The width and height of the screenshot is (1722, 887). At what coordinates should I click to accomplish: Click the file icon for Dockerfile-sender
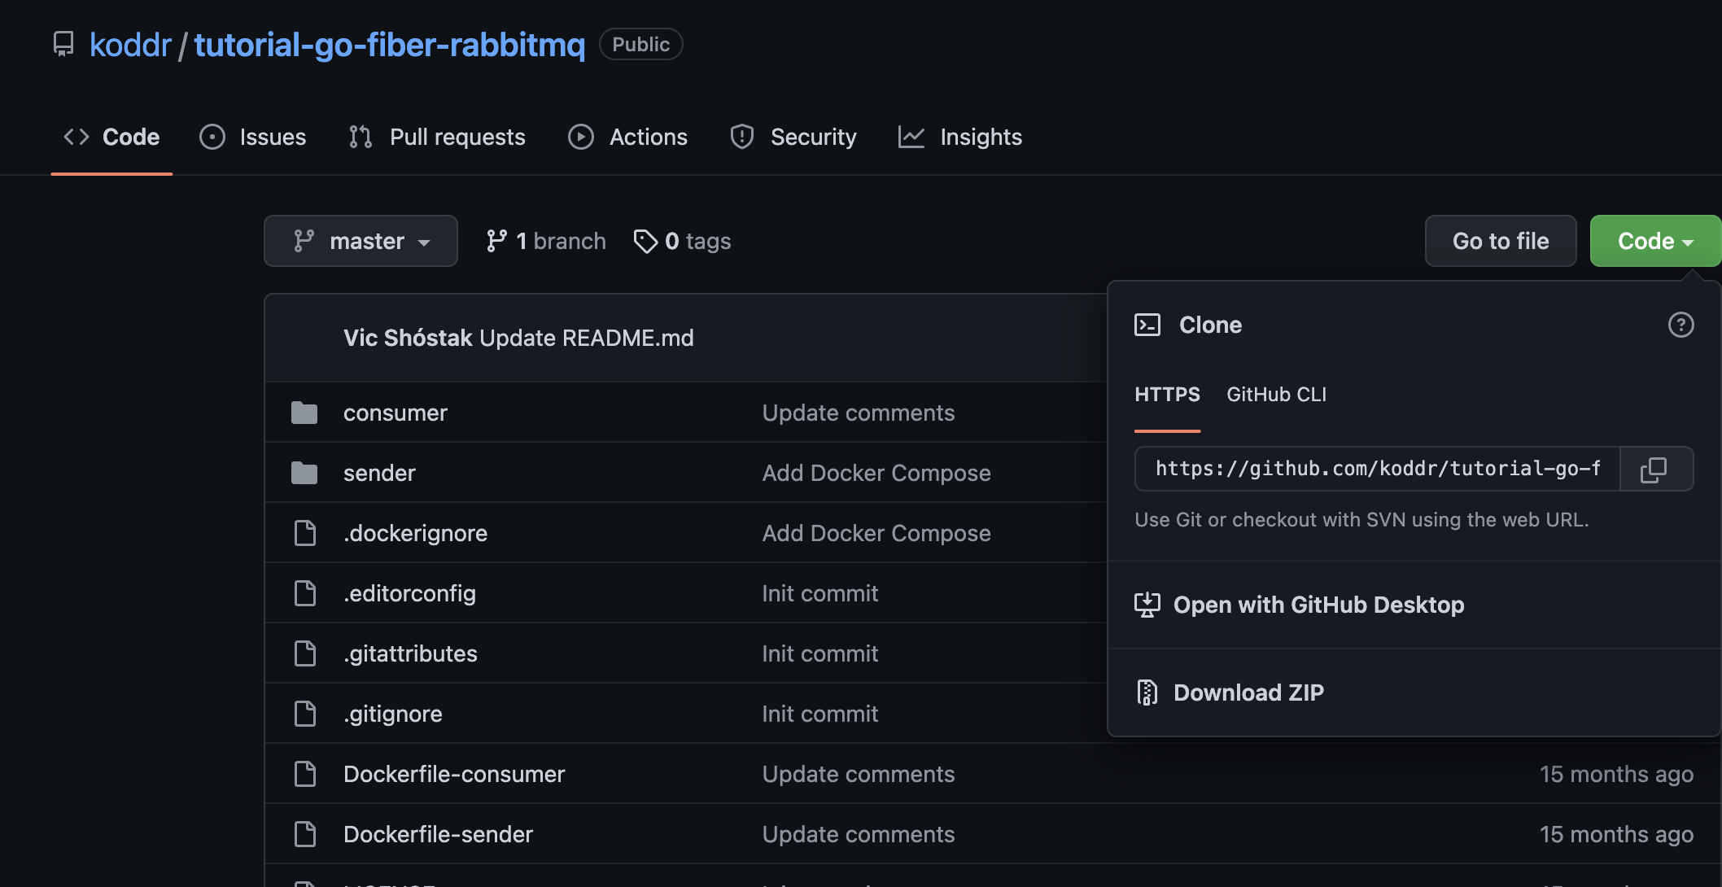pyautogui.click(x=305, y=834)
